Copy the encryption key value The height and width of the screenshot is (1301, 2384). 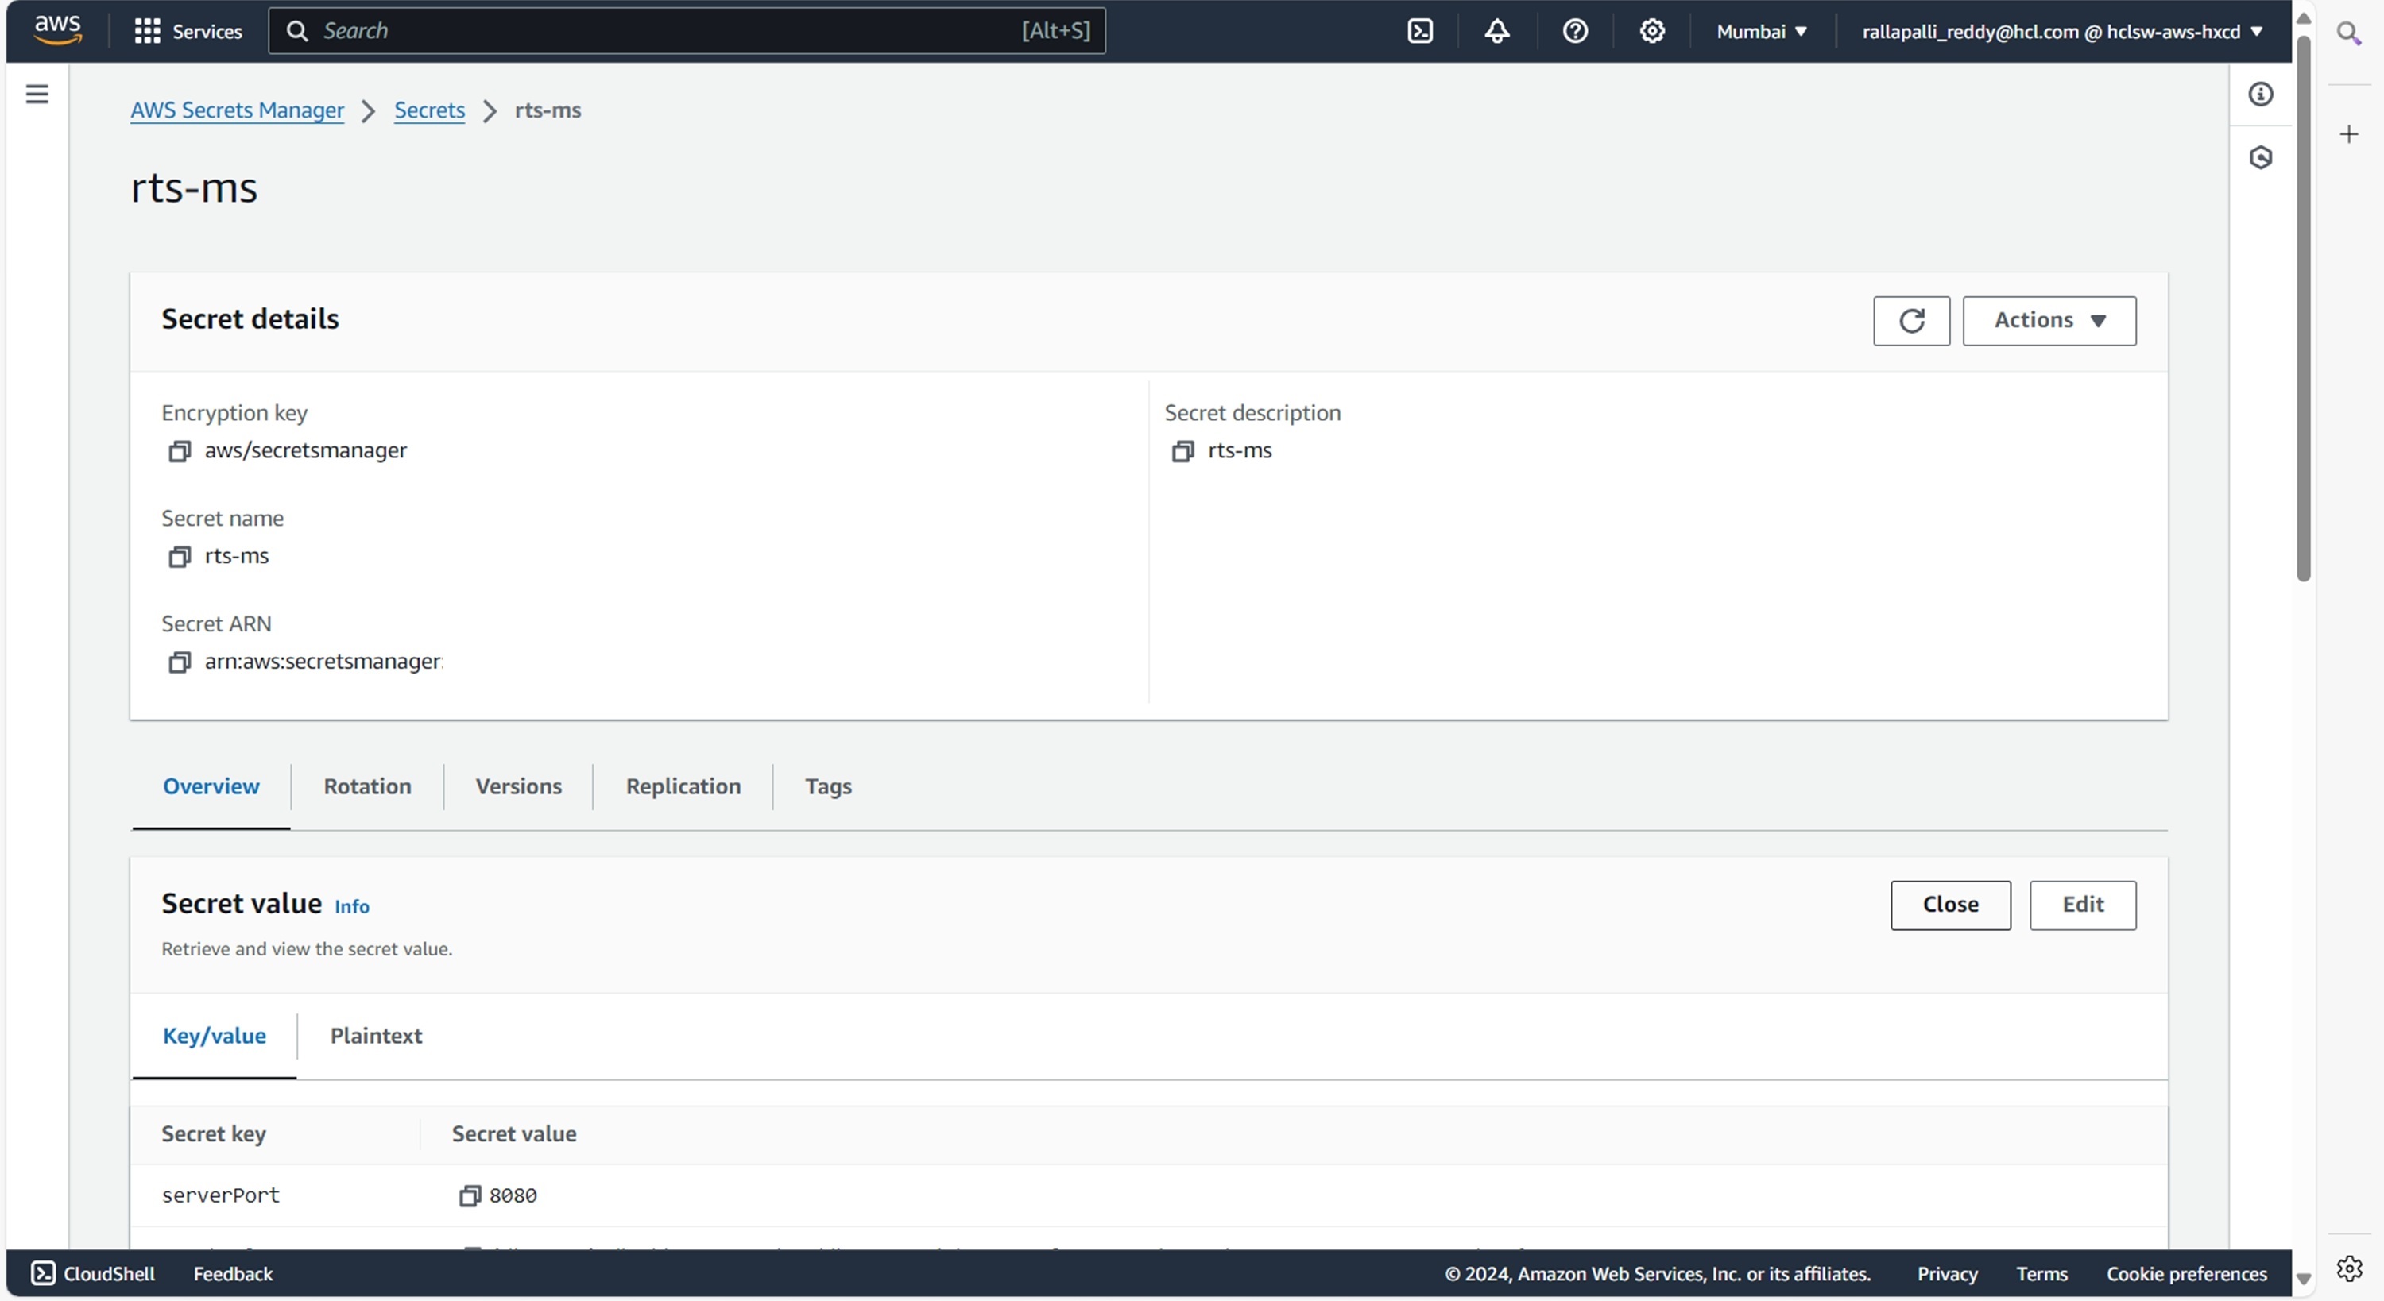point(179,452)
